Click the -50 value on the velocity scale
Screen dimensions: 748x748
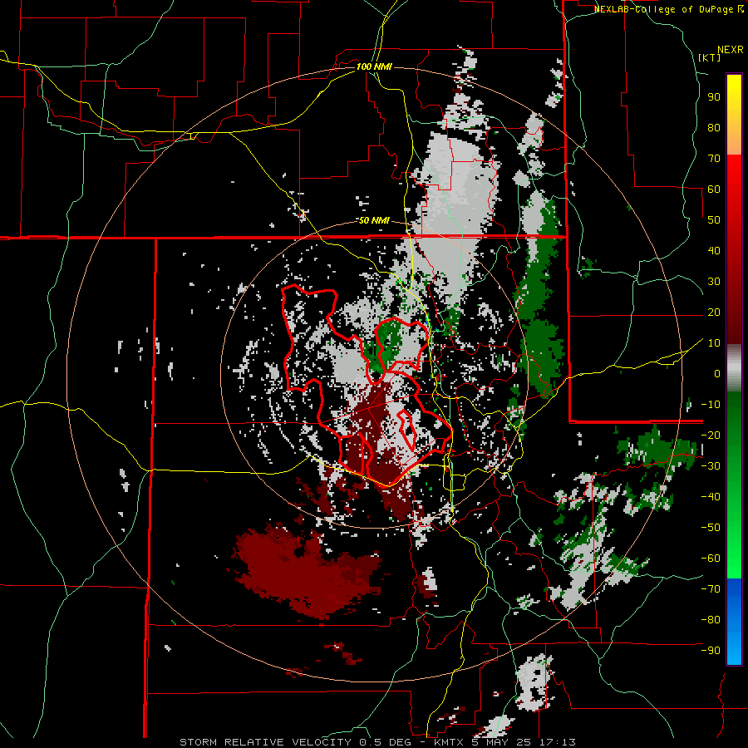tap(711, 528)
